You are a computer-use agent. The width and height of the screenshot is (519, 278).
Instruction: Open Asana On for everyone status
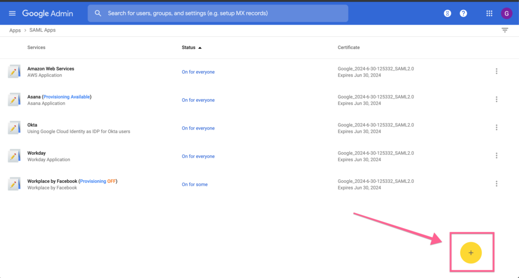click(198, 100)
